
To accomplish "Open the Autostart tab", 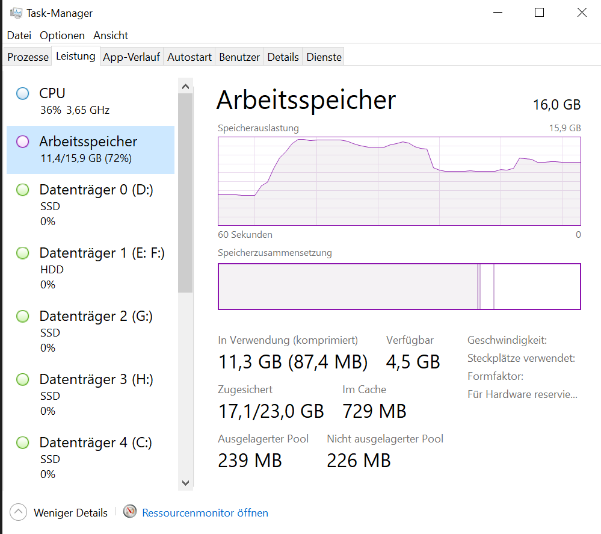I will [x=188, y=57].
